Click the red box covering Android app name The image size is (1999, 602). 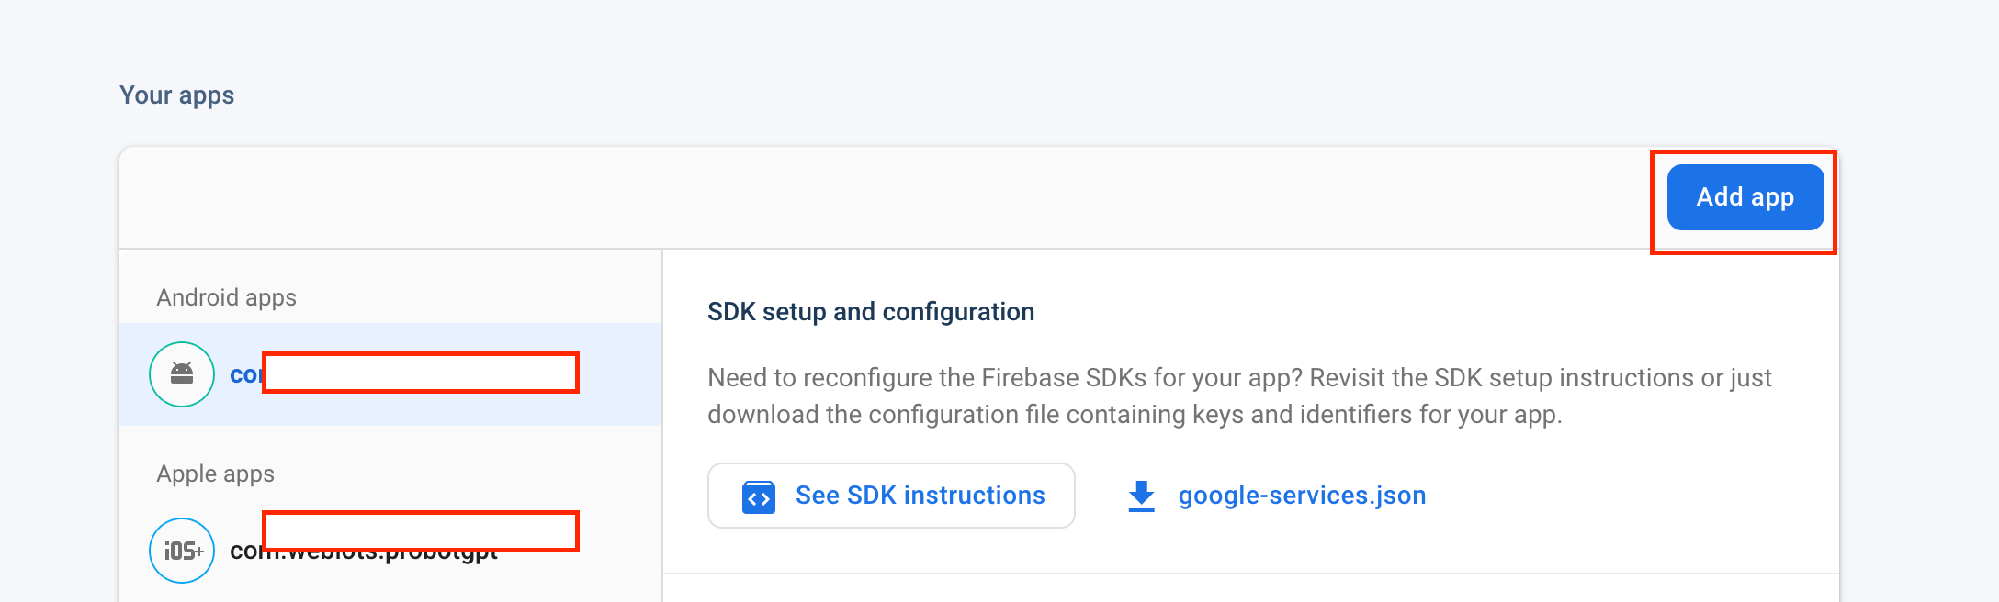click(420, 373)
